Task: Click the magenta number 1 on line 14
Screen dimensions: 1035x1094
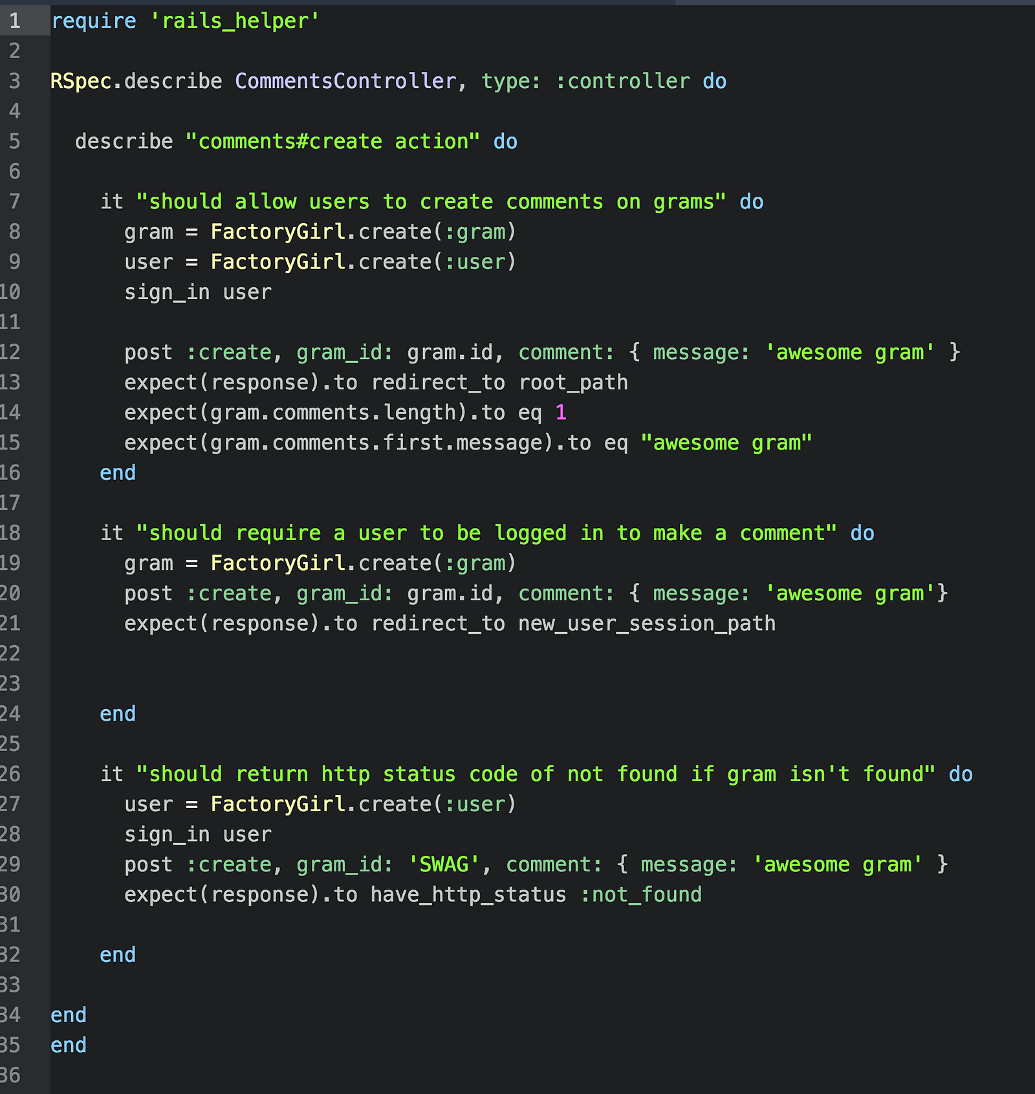Action: click(x=561, y=413)
